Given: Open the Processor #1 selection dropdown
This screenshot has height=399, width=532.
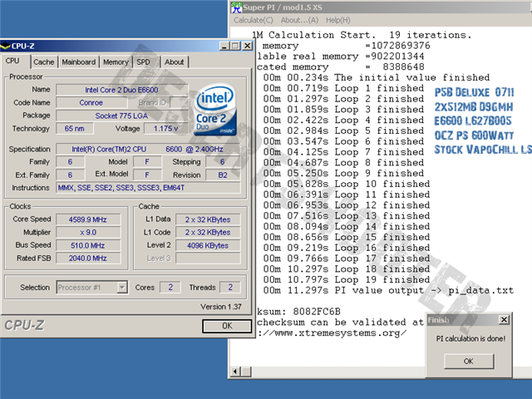Looking at the screenshot, I should (121, 288).
